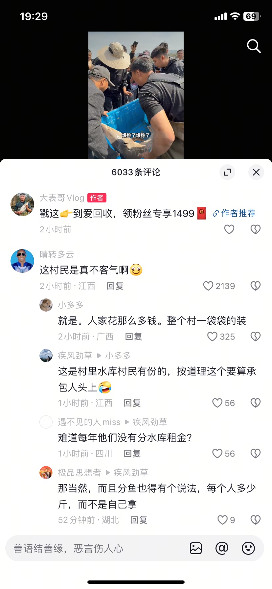This screenshot has width=272, height=589.
Task: Dislike 晴转多云's comment
Action: click(x=256, y=286)
